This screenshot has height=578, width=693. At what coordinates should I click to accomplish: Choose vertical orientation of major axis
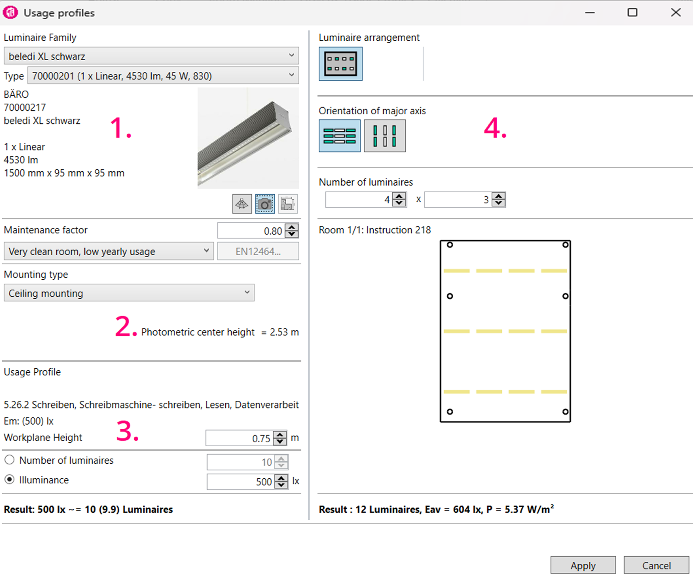(x=384, y=136)
